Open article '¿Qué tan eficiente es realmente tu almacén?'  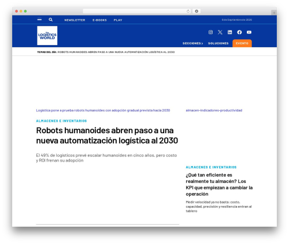219,185
